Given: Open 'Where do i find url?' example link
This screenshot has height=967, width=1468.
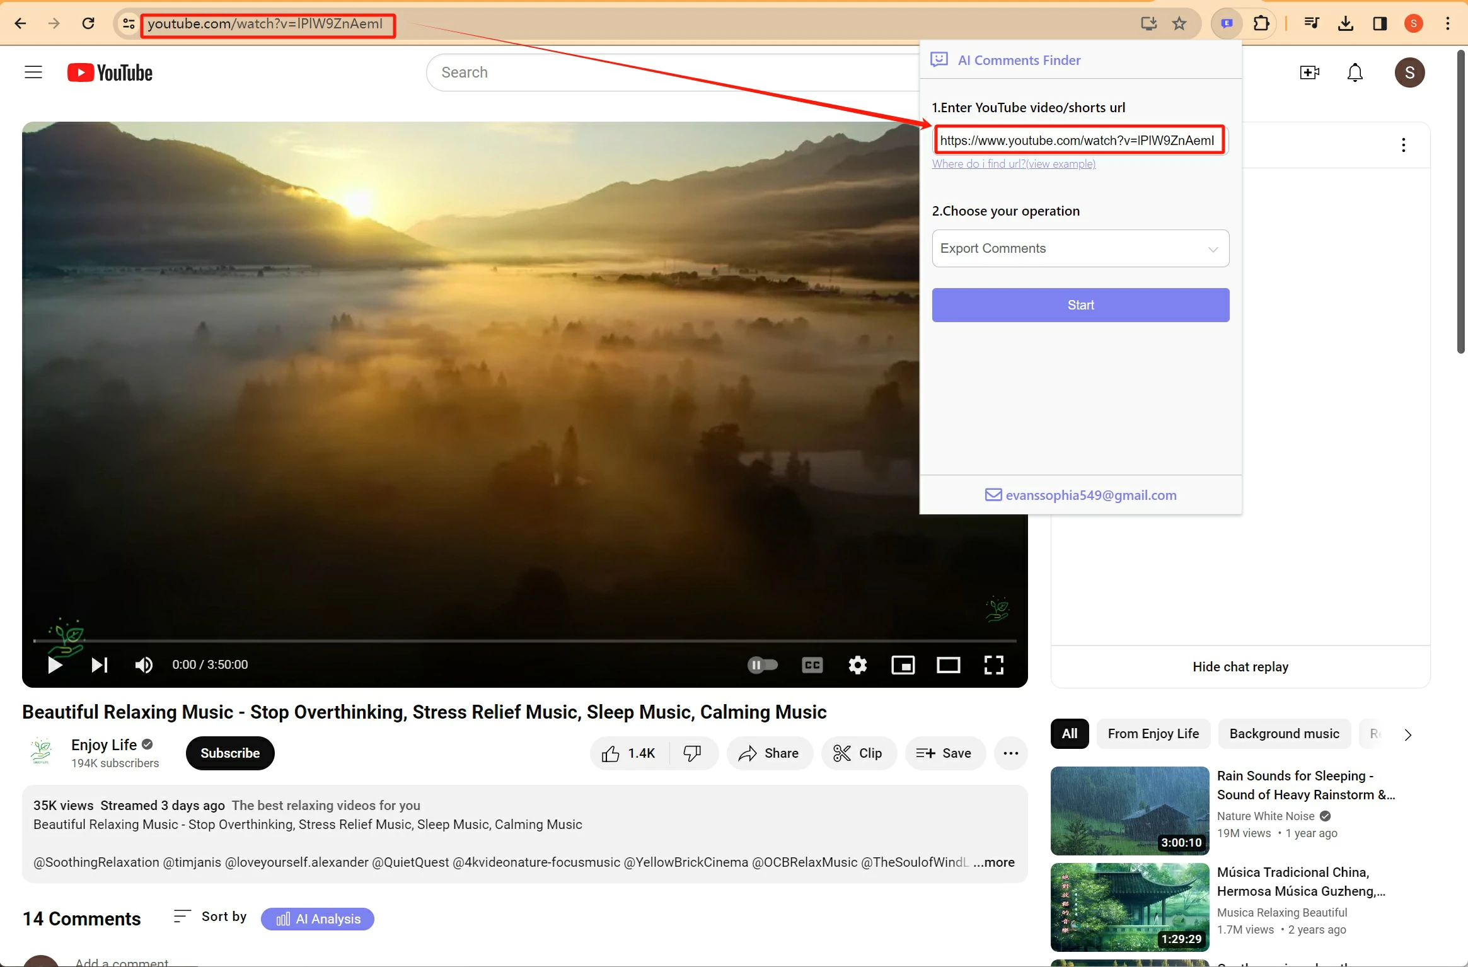Looking at the screenshot, I should tap(1014, 164).
